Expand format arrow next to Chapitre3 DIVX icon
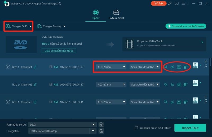The width and height of the screenshot is (212, 137). tap(200, 100)
